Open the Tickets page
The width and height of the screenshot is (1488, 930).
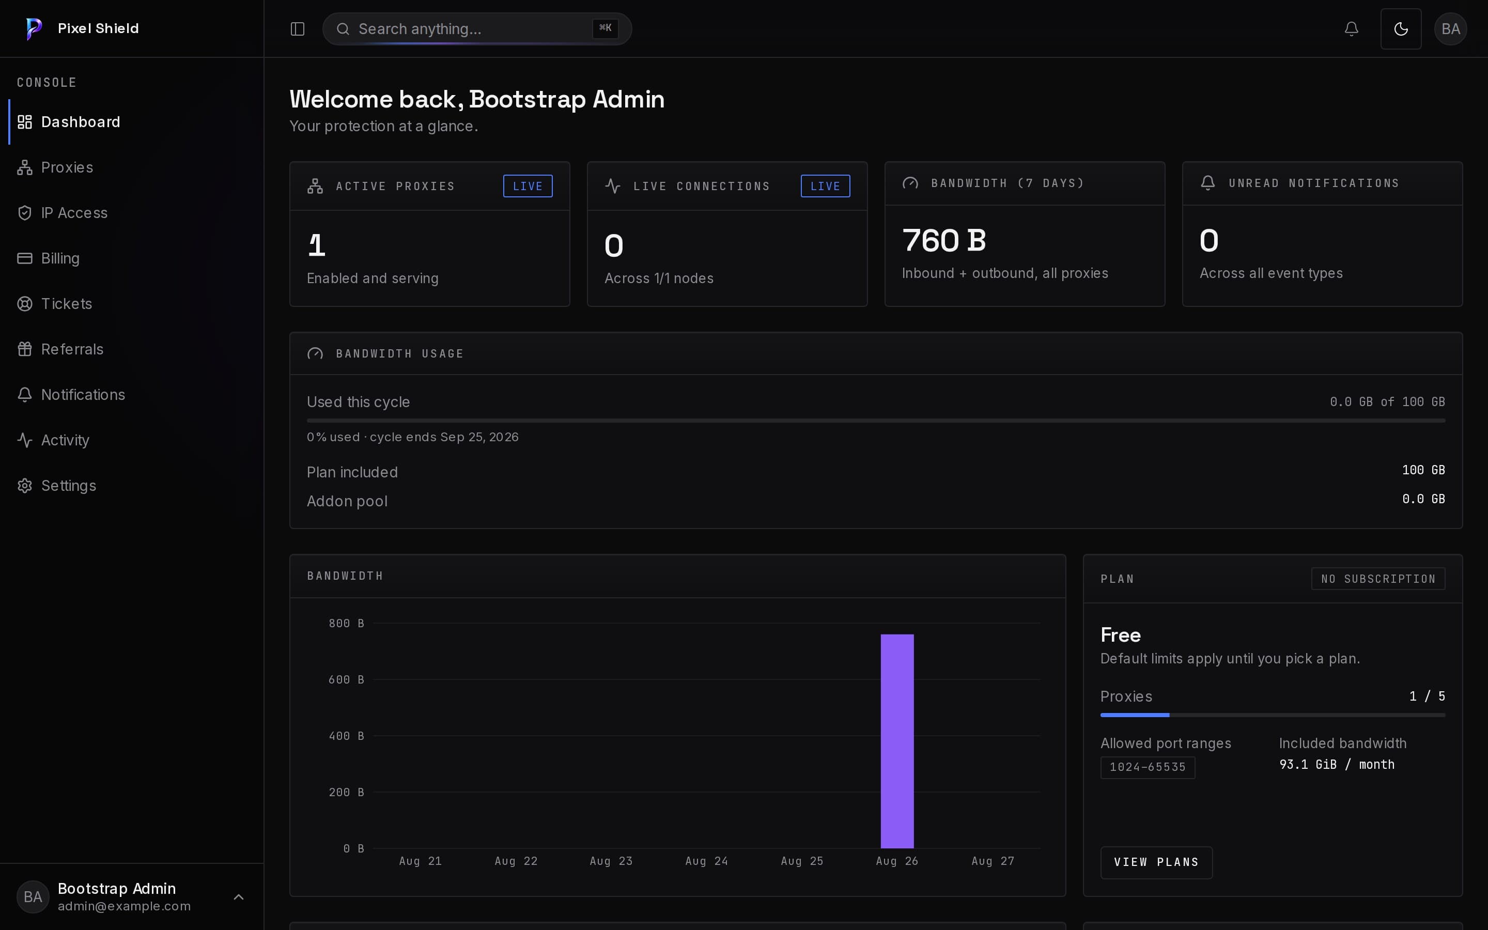[132, 304]
